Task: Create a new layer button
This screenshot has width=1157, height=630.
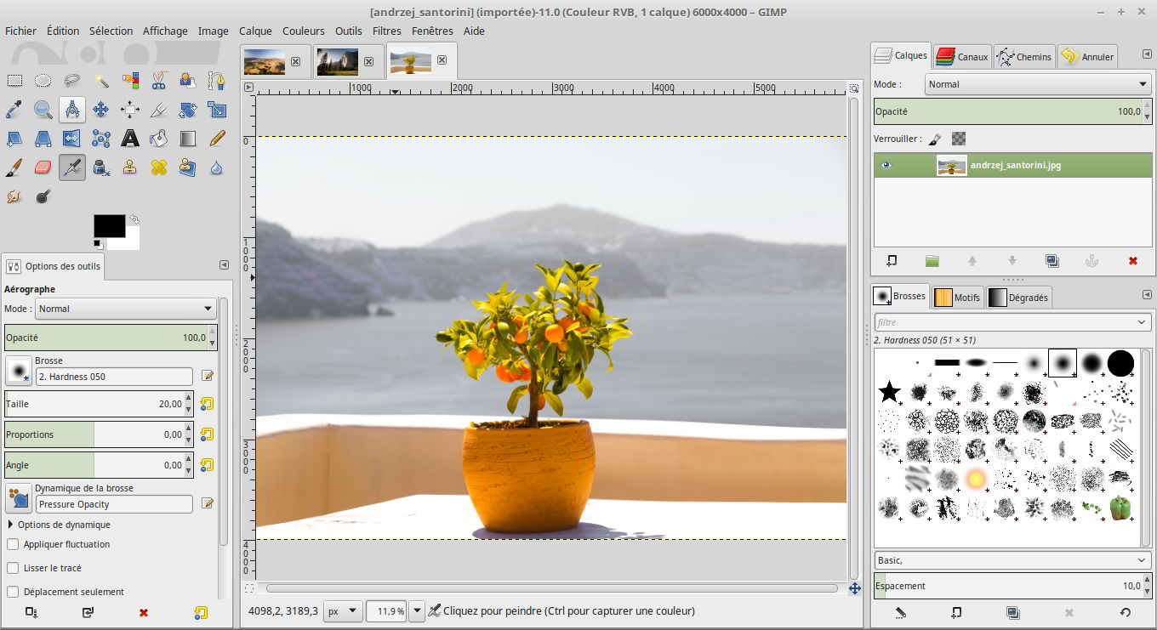Action: click(x=892, y=261)
